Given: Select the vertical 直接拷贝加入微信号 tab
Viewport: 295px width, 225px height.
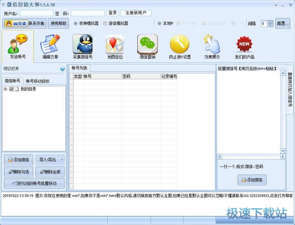Looking at the screenshot, I should [x=290, y=89].
